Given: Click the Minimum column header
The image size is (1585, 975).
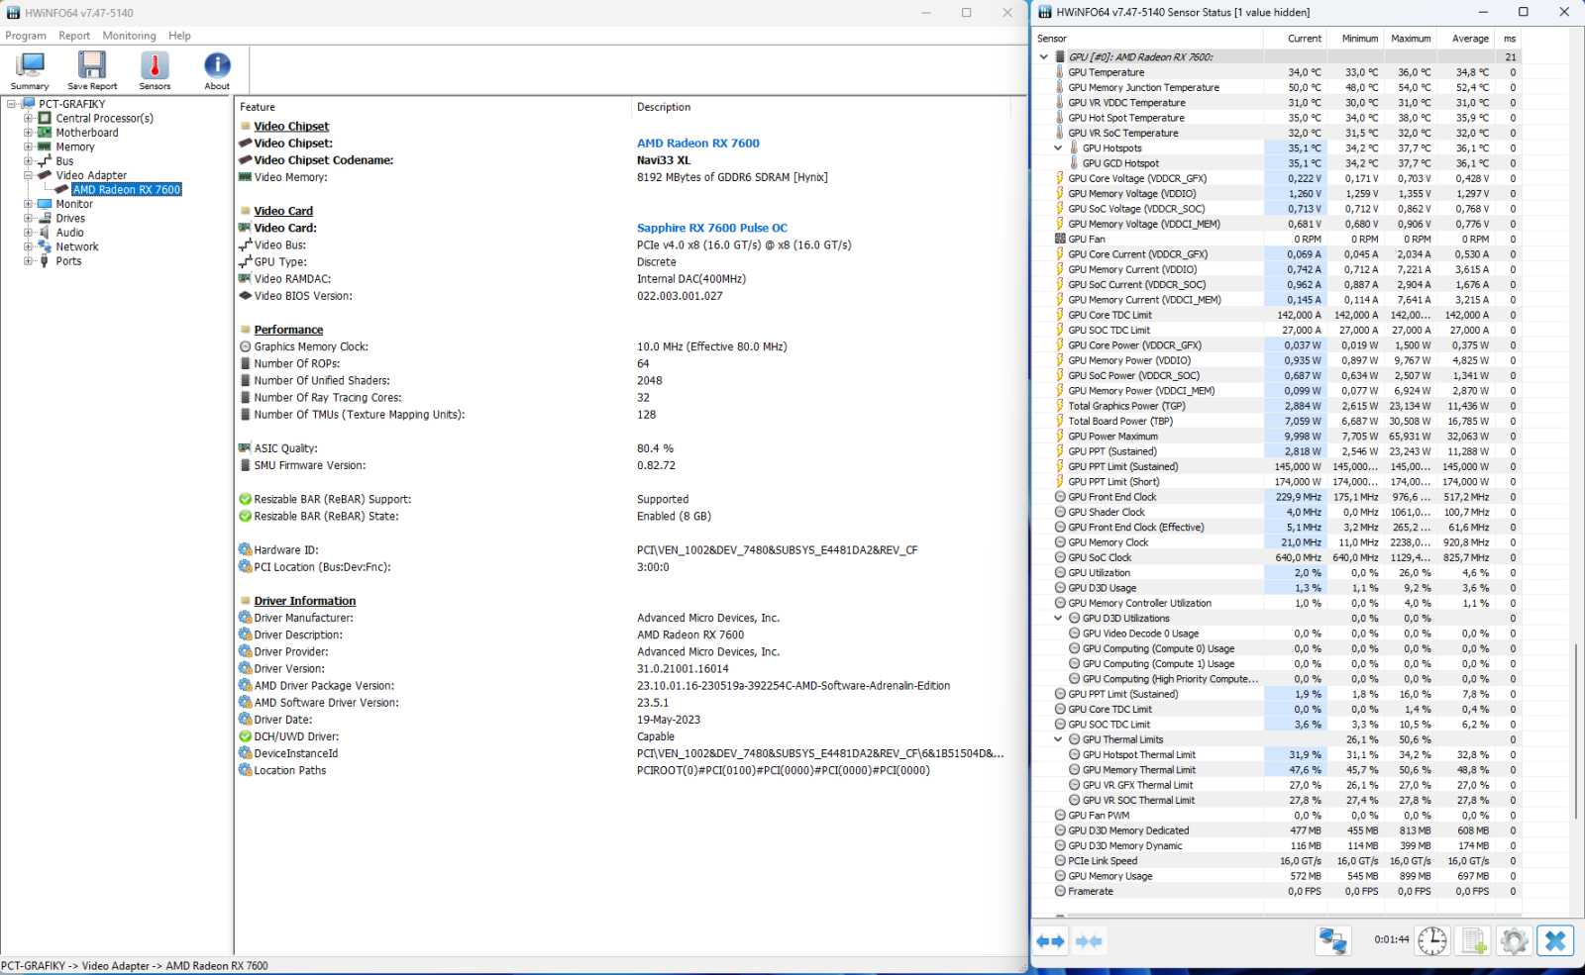Looking at the screenshot, I should point(1354,39).
